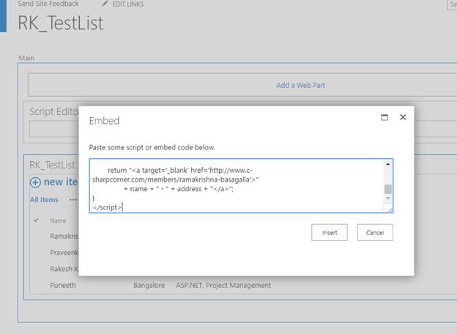This screenshot has height=334, width=457.
Task: Click the textarea scroll up arrow
Action: pyautogui.click(x=388, y=164)
